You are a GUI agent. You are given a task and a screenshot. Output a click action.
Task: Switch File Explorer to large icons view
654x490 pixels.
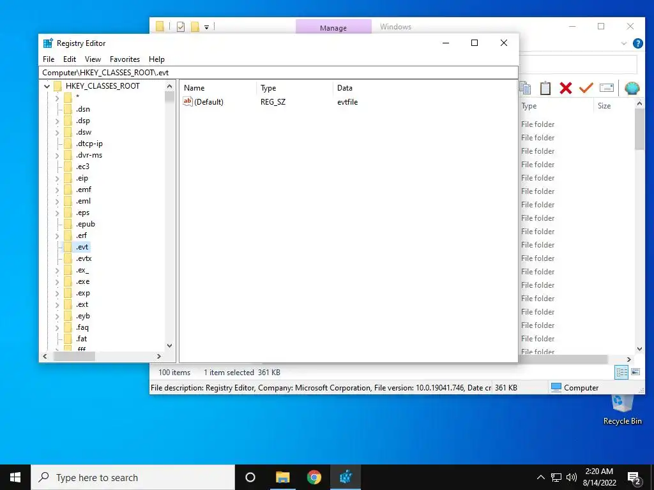[635, 372]
